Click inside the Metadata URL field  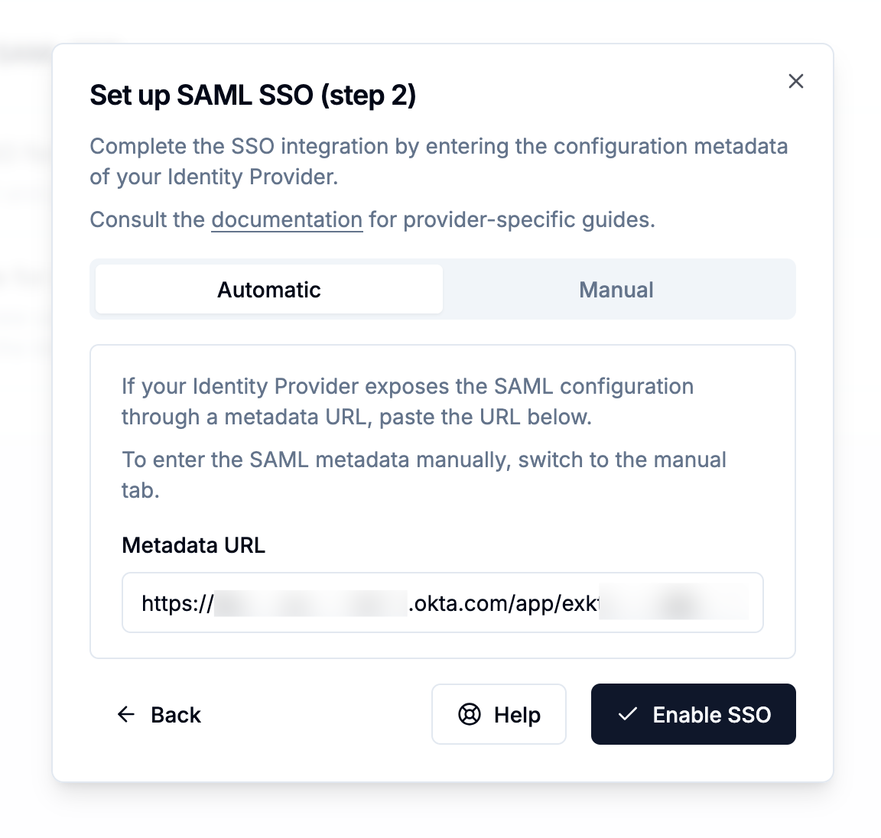tap(442, 603)
